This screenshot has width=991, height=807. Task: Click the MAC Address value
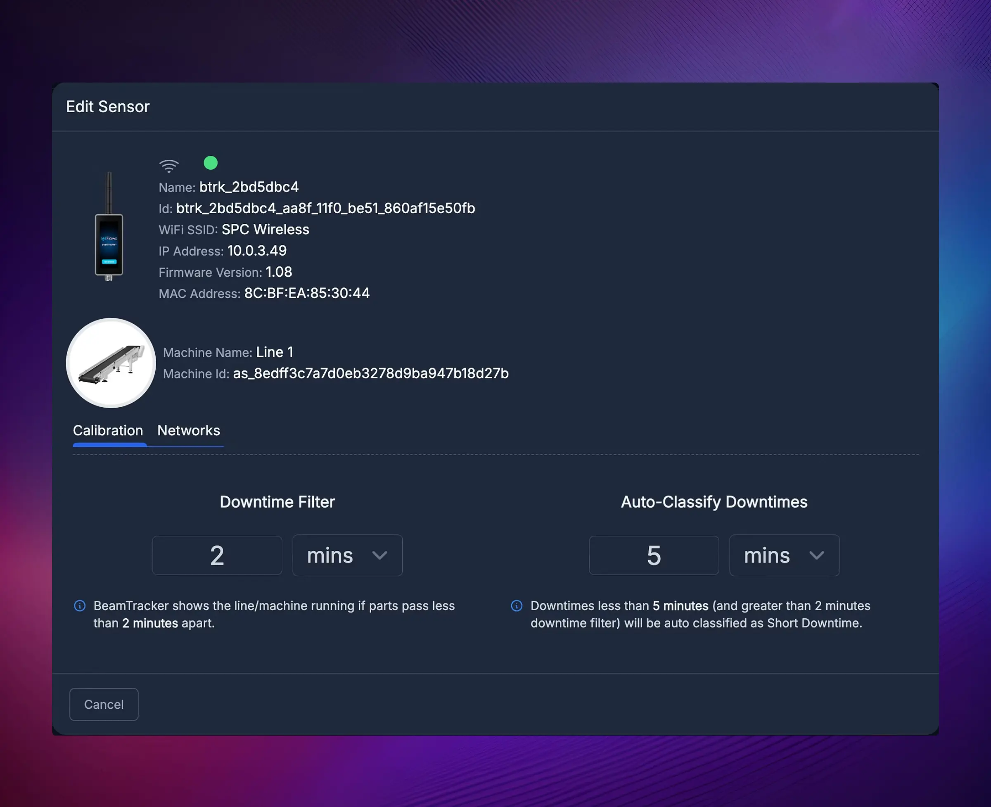pyautogui.click(x=307, y=293)
